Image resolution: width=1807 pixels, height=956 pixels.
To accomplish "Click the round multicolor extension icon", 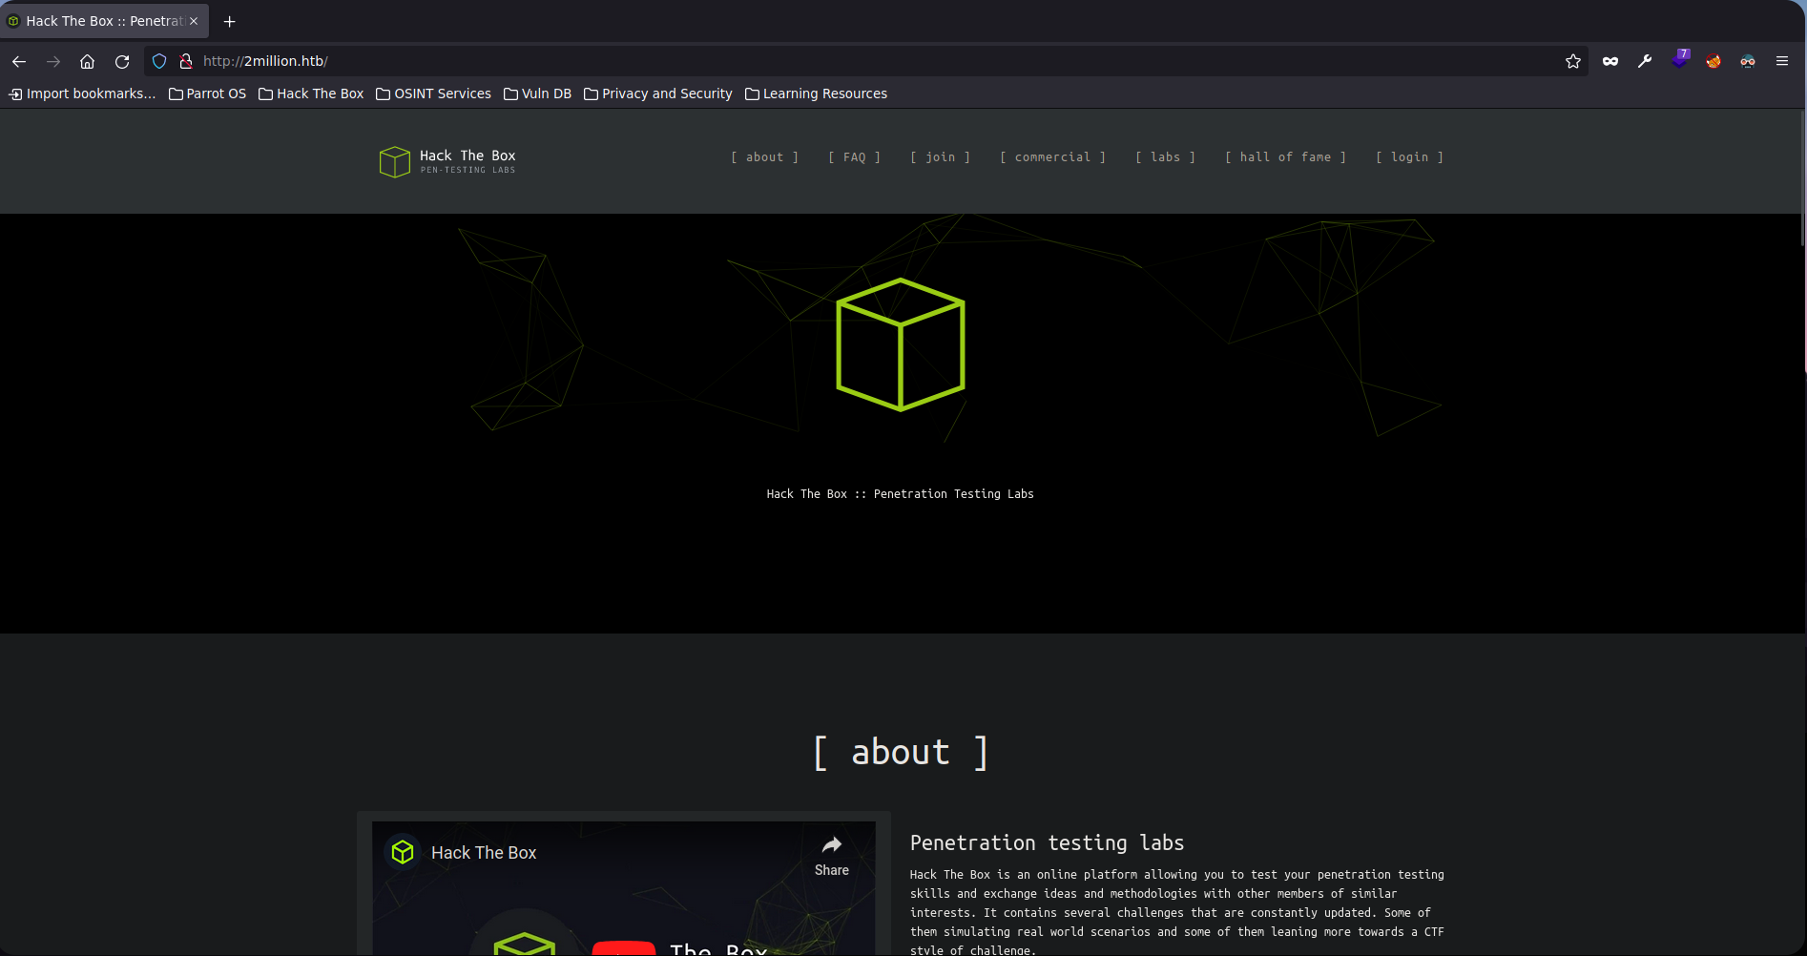I will pyautogui.click(x=1748, y=61).
